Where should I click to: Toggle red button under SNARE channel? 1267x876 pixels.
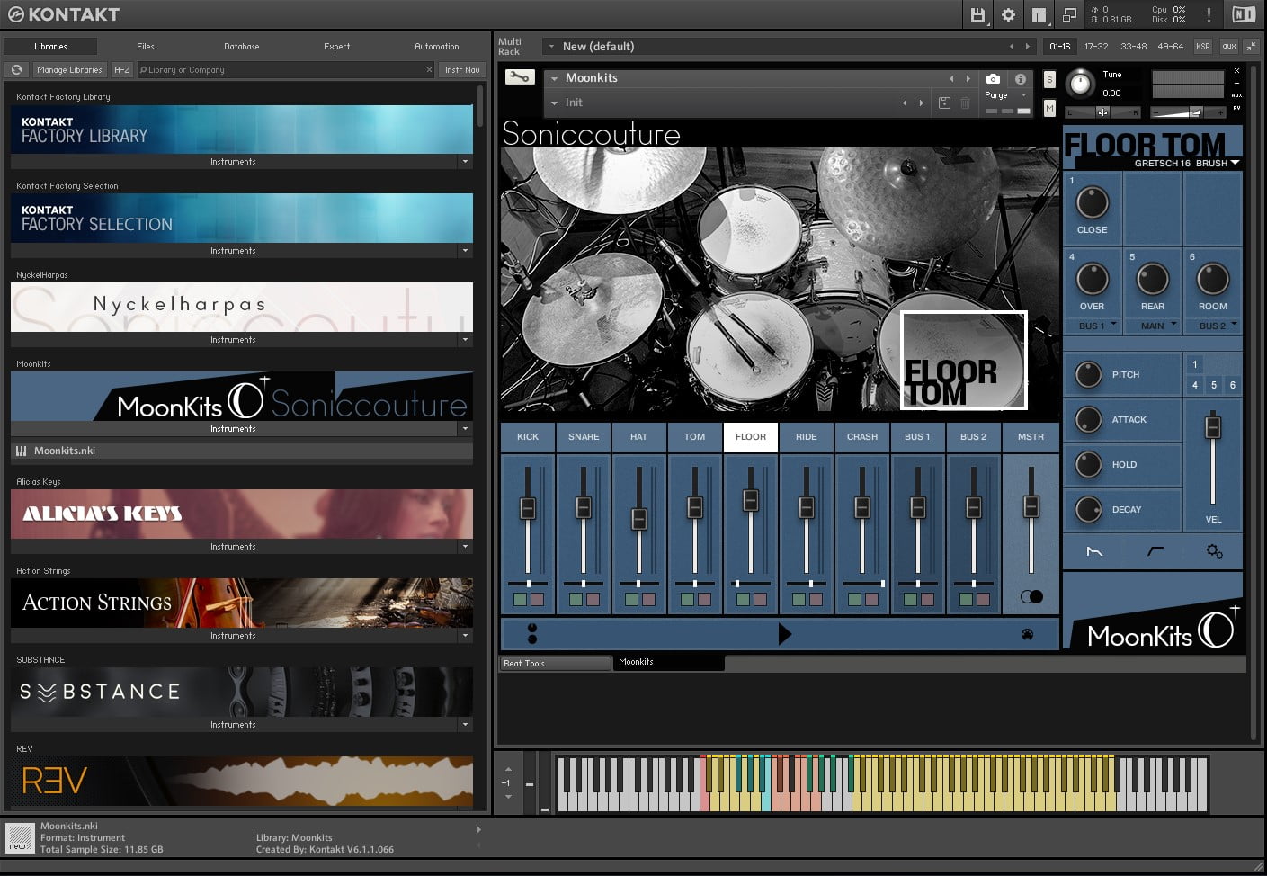[x=593, y=599]
